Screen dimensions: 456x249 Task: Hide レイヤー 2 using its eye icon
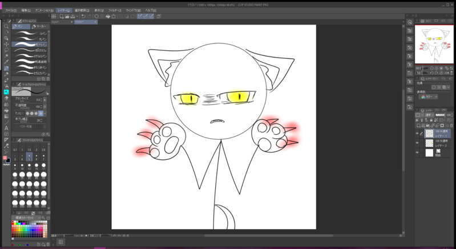417,143
